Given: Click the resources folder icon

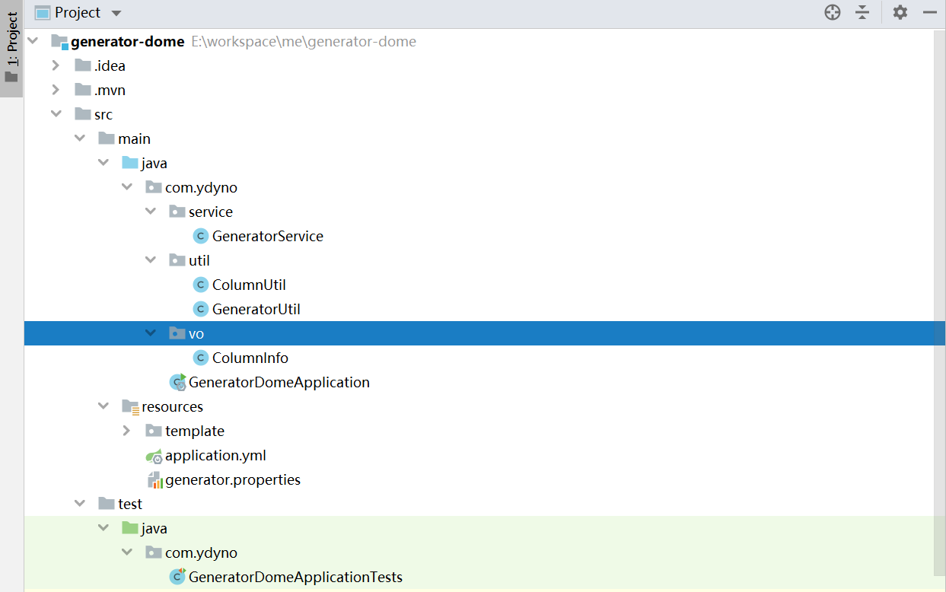Looking at the screenshot, I should tap(130, 406).
